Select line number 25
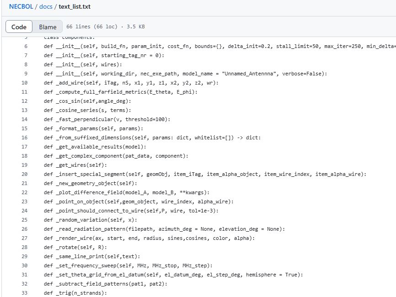 tap(25, 220)
